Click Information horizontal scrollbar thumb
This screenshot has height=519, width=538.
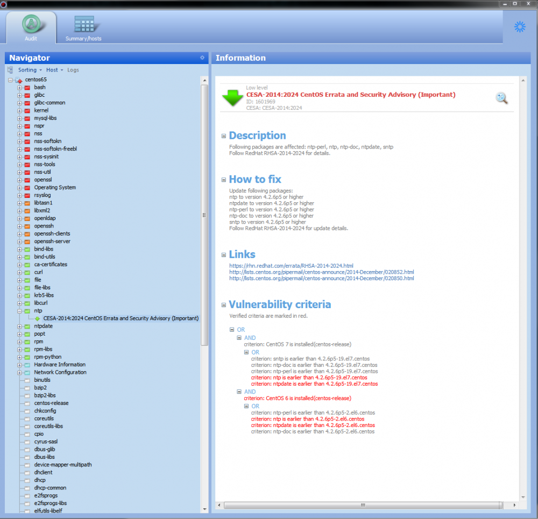pyautogui.click(x=363, y=505)
